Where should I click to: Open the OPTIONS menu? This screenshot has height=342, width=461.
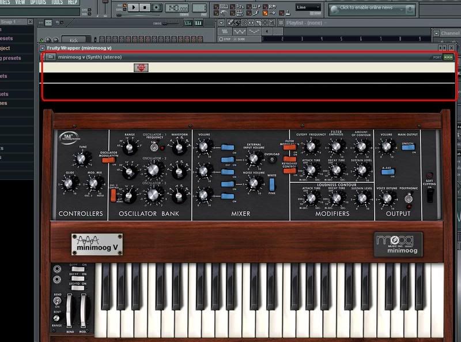coord(38,2)
